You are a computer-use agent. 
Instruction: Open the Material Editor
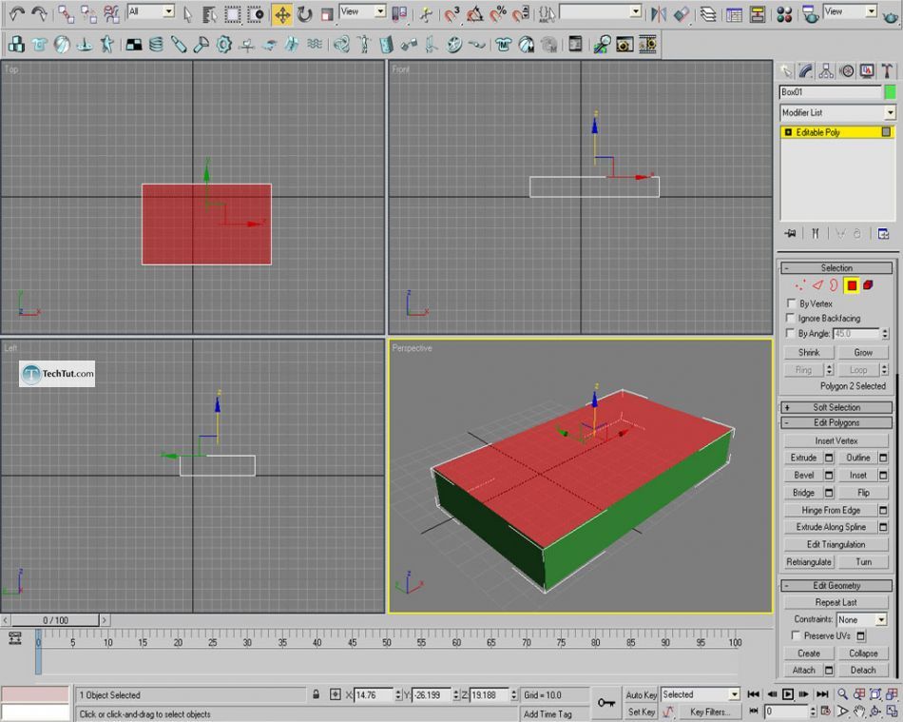click(x=785, y=13)
